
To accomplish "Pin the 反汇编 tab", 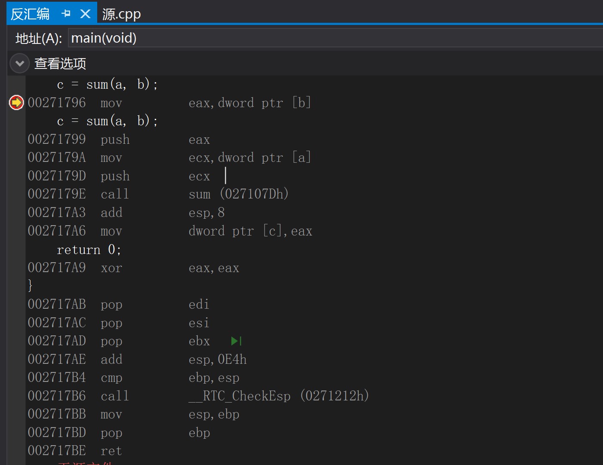I will coord(66,14).
